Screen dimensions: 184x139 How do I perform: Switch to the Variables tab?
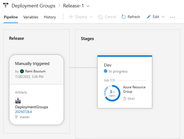[x=31, y=17]
